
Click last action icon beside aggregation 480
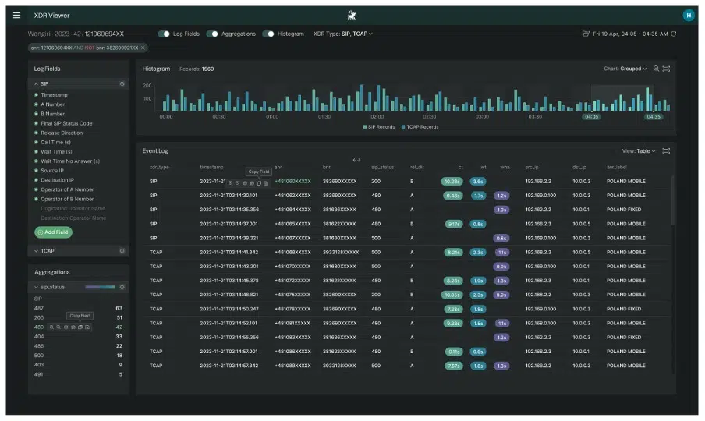87,327
